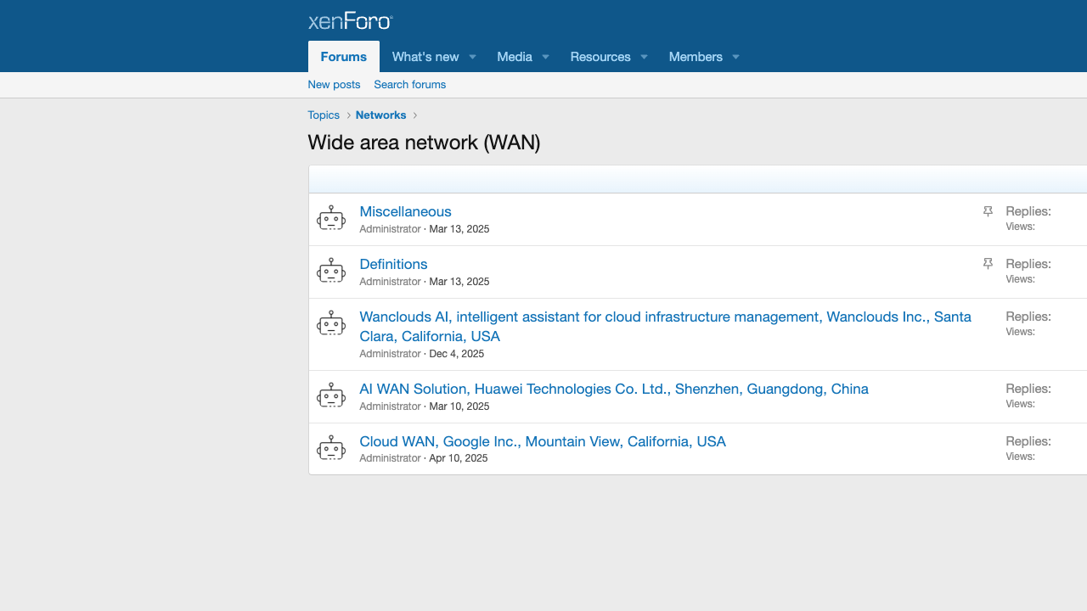Click the pin icon on Definitions row

pos(988,264)
